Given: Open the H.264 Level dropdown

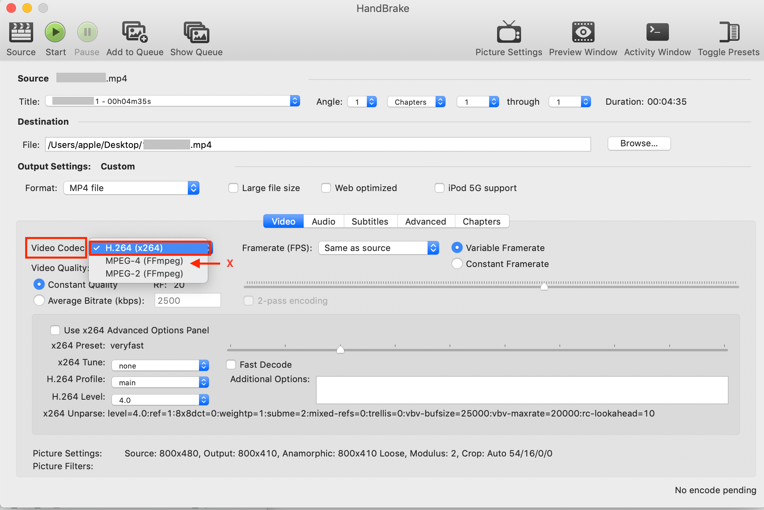Looking at the screenshot, I should 160,400.
